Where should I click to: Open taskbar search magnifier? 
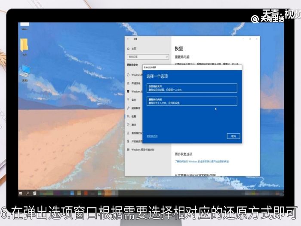click(28, 193)
